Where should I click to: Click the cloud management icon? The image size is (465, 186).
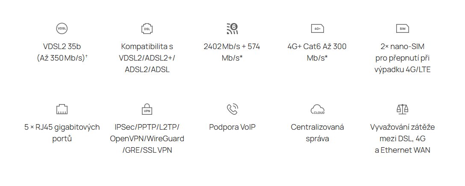coord(317,109)
